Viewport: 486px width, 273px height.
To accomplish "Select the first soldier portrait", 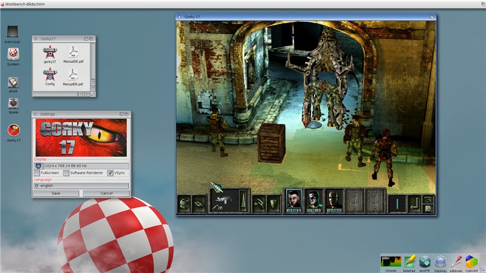I will [x=293, y=201].
